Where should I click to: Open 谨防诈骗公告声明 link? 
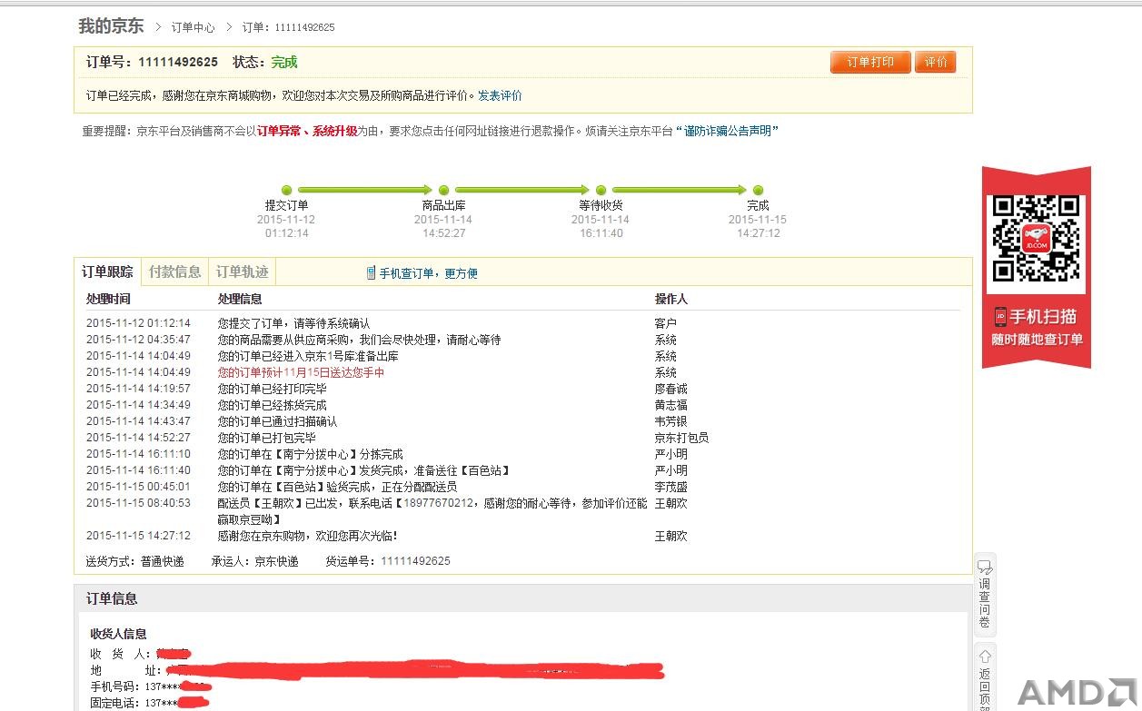tap(727, 131)
